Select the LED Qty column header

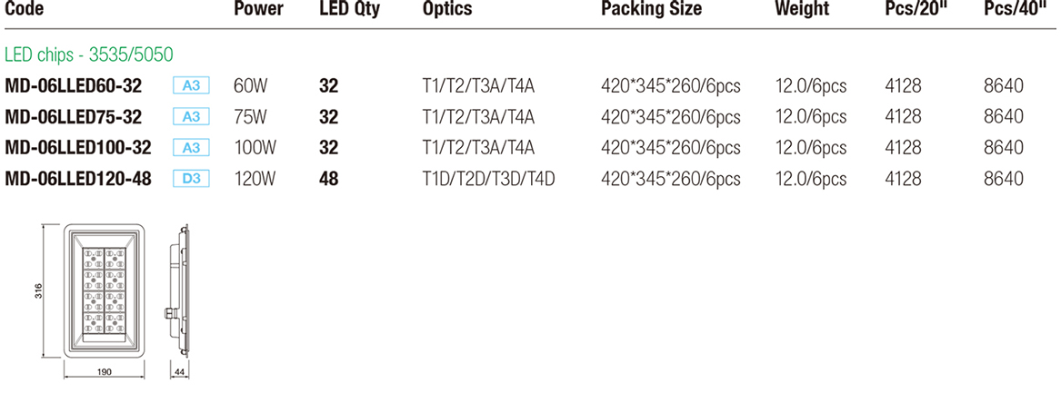[350, 9]
